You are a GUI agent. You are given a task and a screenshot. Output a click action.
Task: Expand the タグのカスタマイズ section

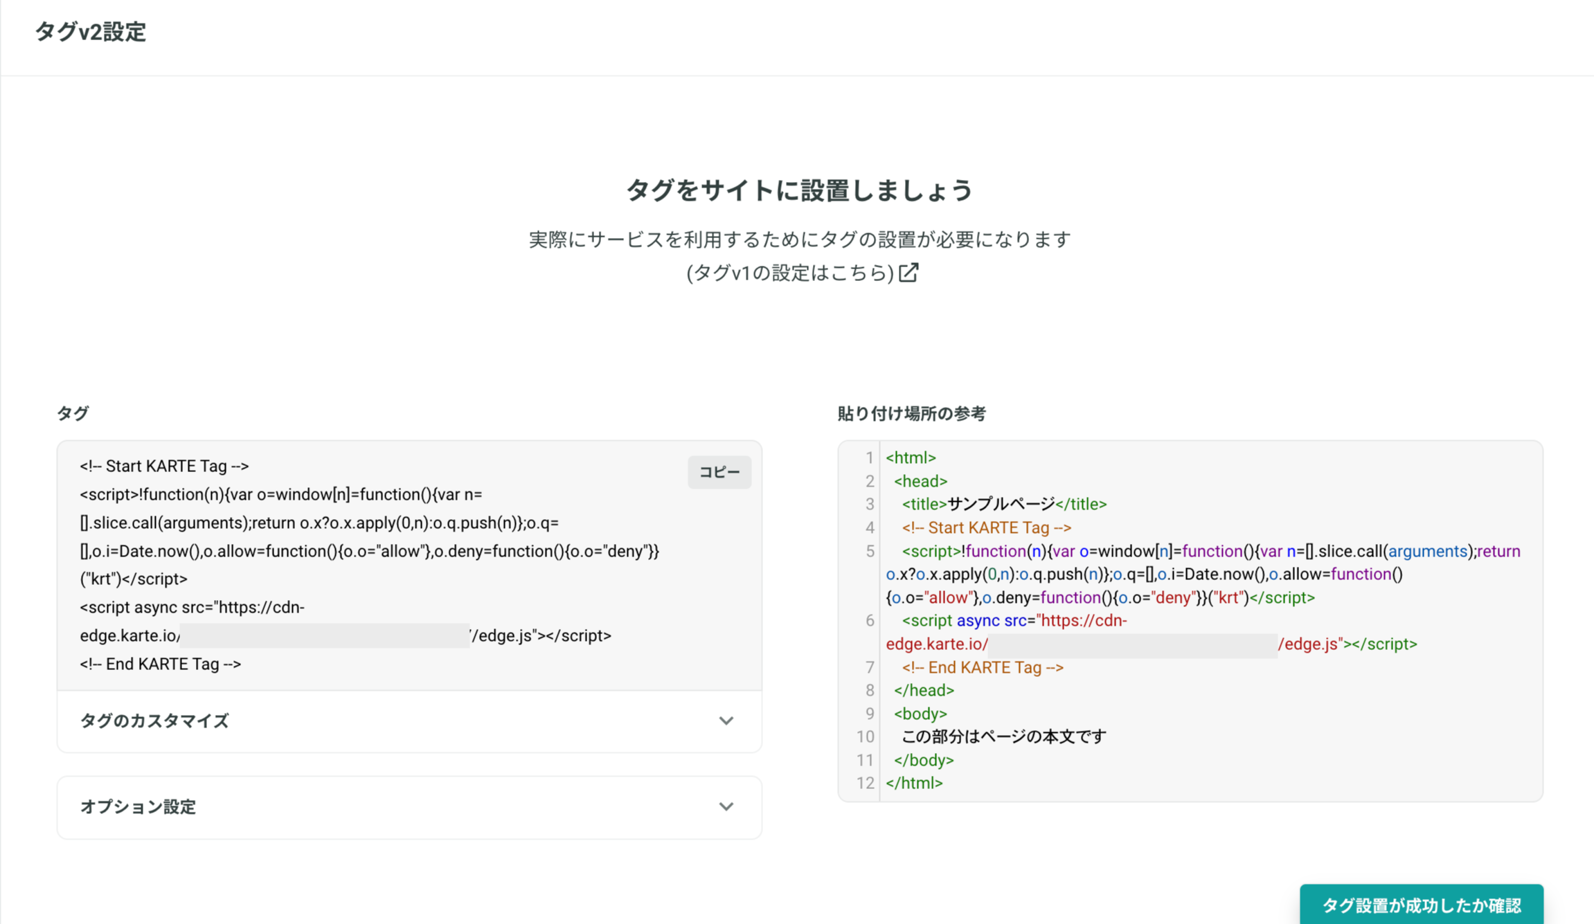409,721
